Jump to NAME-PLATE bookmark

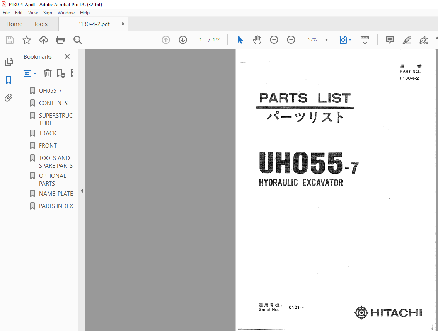click(x=56, y=194)
